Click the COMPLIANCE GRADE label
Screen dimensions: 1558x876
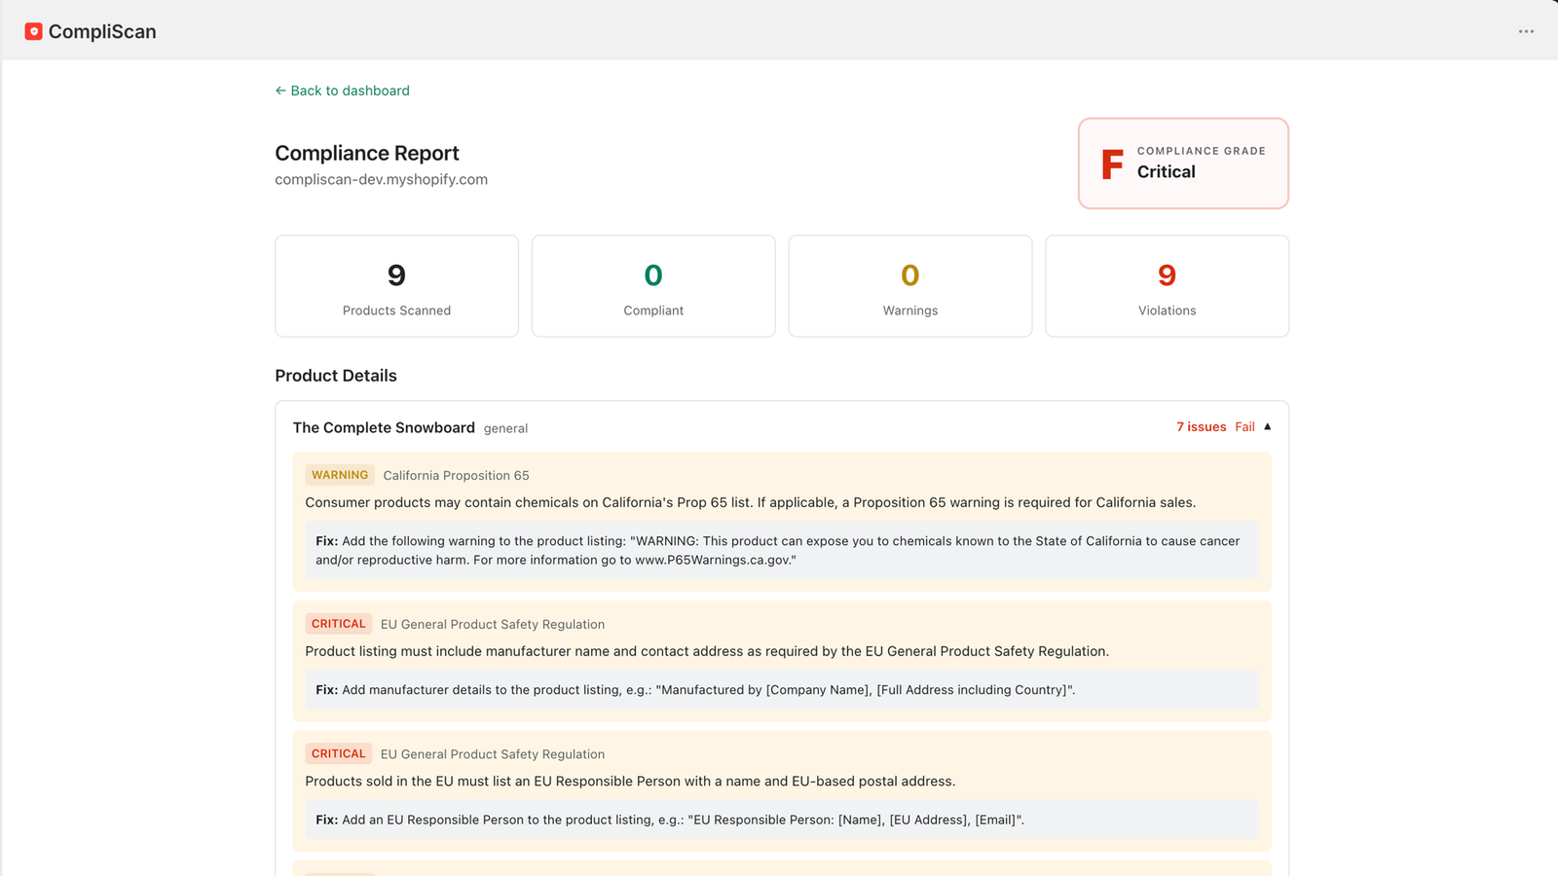coord(1202,151)
